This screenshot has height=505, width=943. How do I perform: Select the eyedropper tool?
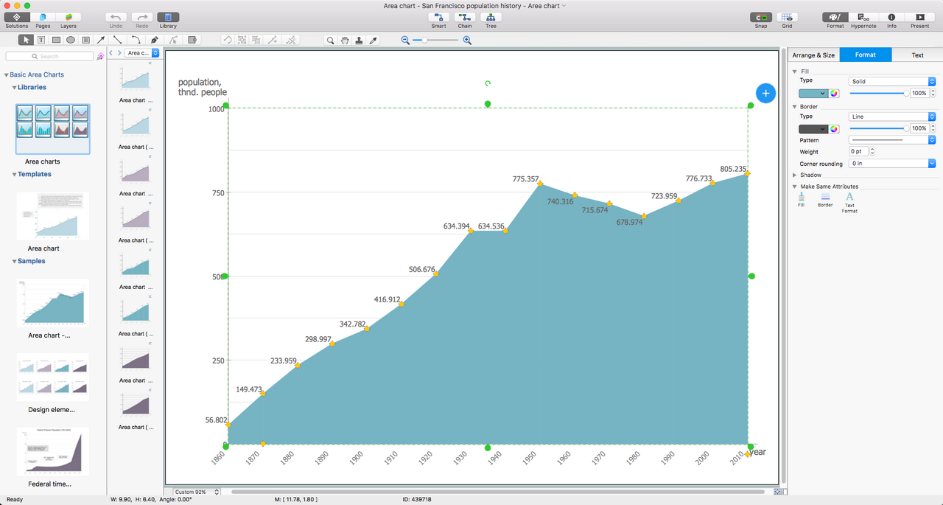(x=374, y=41)
